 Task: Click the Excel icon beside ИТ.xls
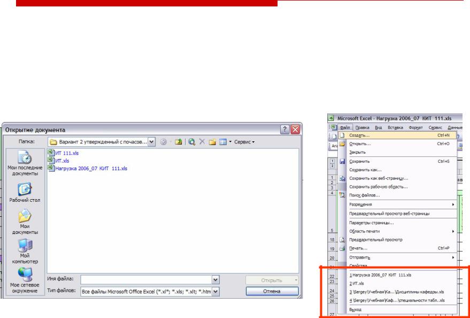tap(51, 160)
